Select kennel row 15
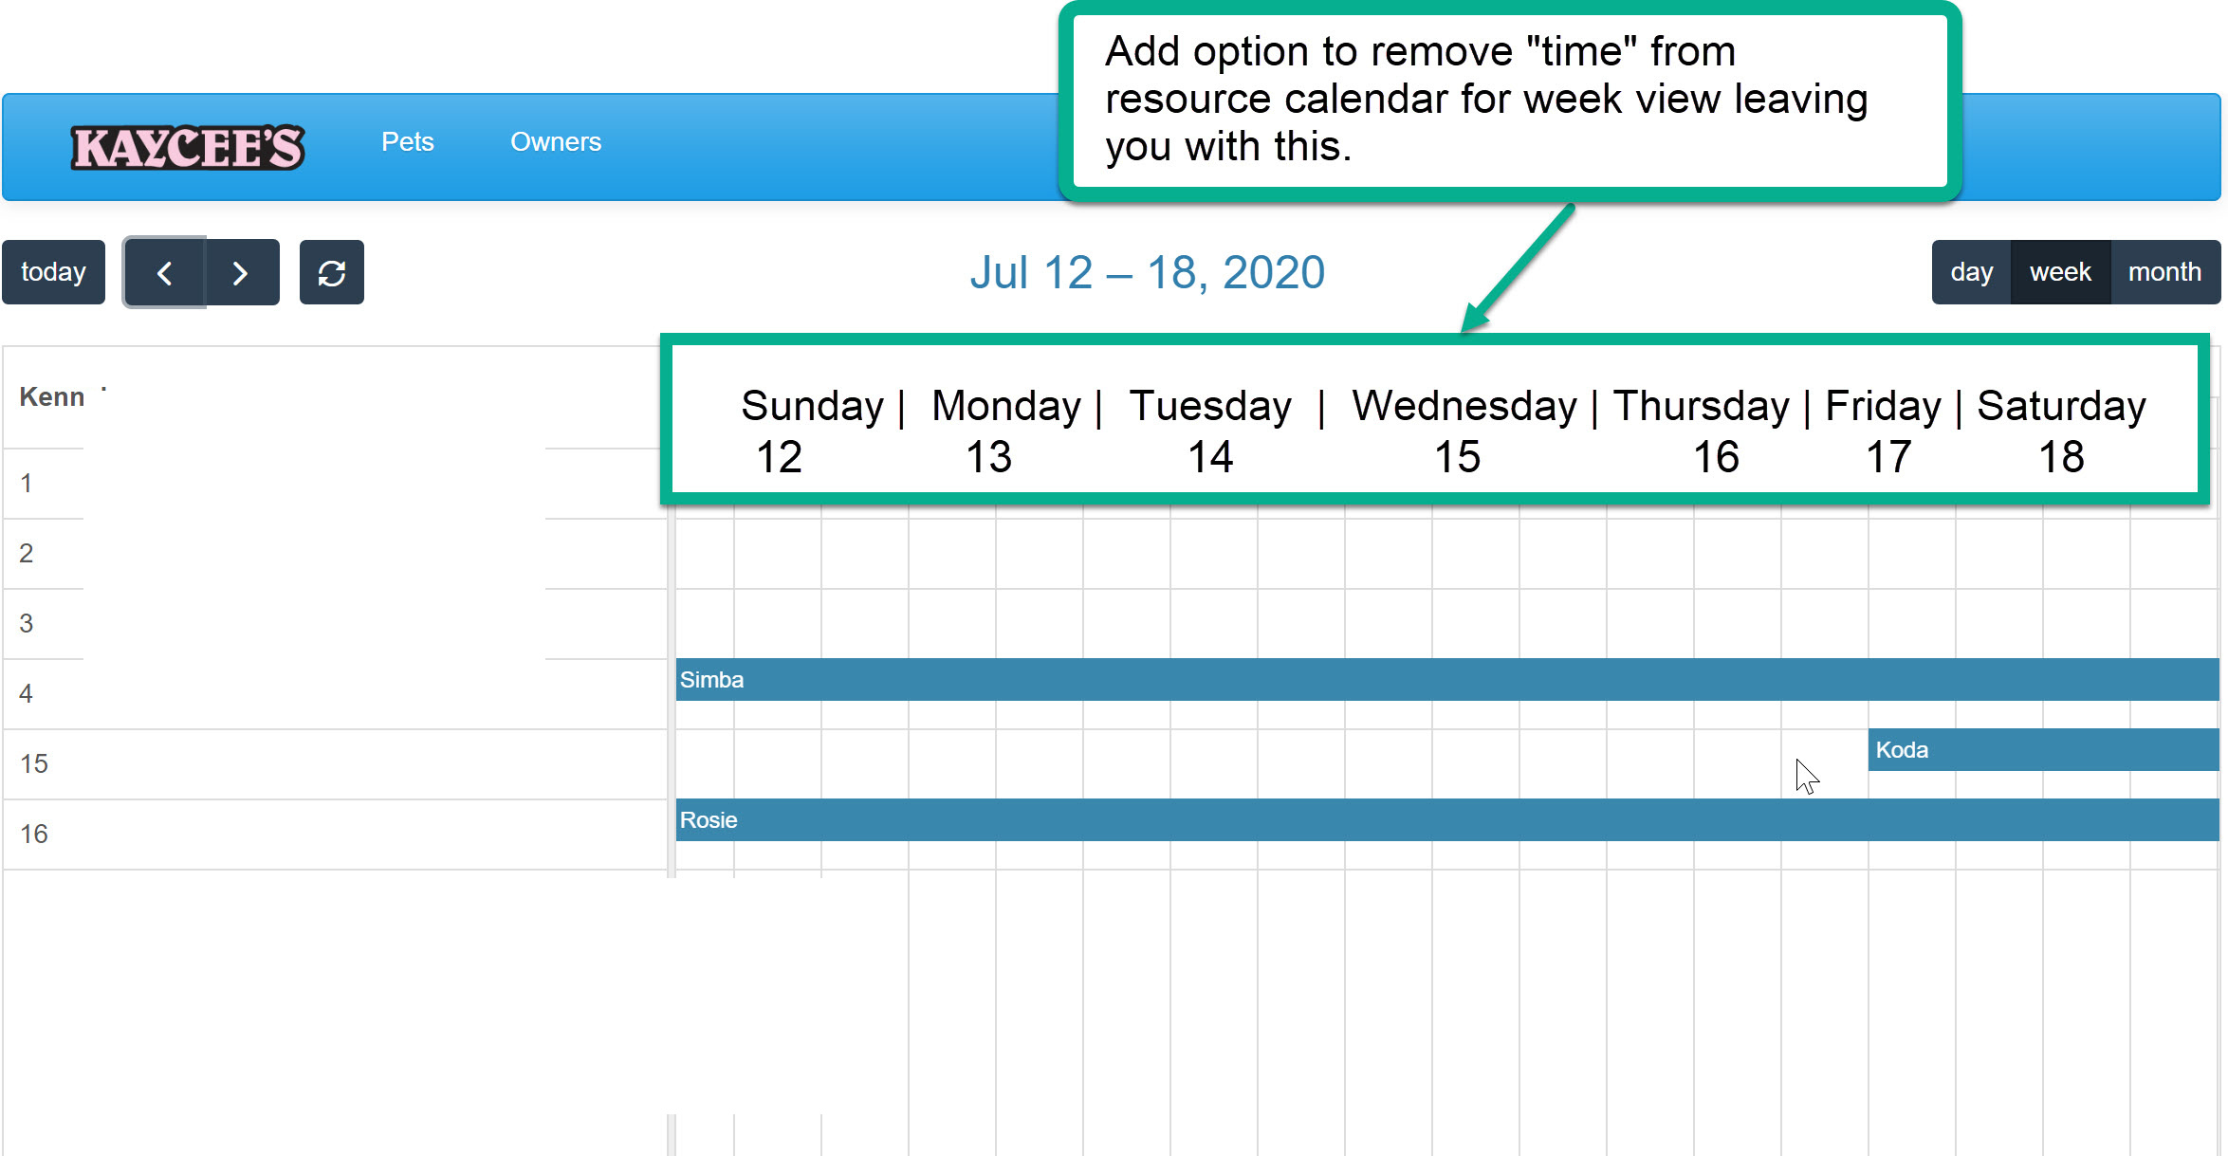 34,764
